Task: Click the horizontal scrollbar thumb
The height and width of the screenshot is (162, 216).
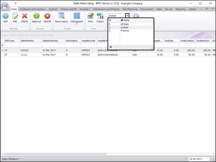Action: 55,154
